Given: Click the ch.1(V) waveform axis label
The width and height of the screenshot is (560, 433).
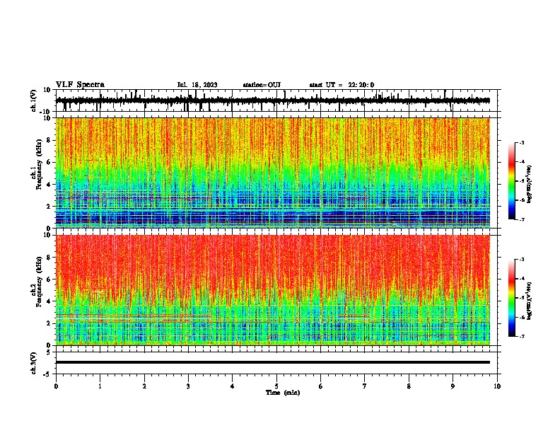Looking at the screenshot, I should coord(34,100).
